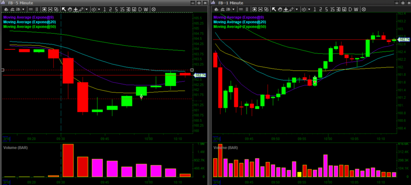The height and width of the screenshot is (185, 411).
Task: Switch 5 Minute chart to the D daily timeframe
Action: [x=140, y=9]
